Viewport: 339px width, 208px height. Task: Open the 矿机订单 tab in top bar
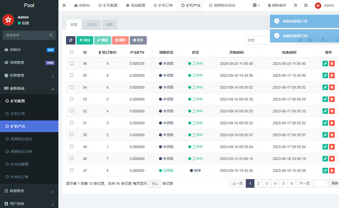coord(163,5)
